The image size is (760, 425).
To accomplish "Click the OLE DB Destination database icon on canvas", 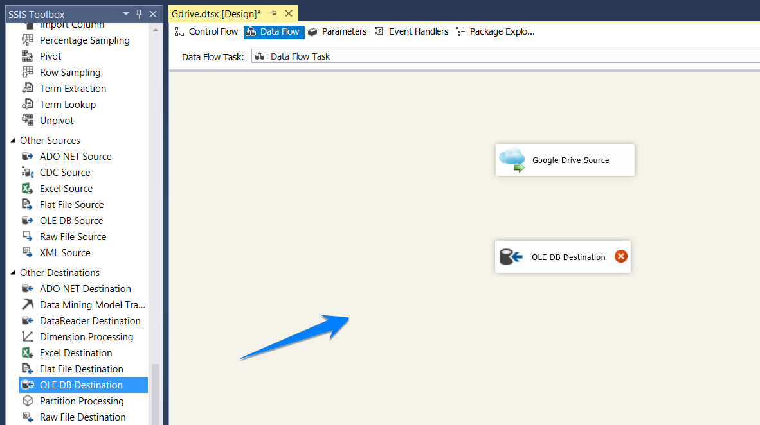I will tap(511, 257).
